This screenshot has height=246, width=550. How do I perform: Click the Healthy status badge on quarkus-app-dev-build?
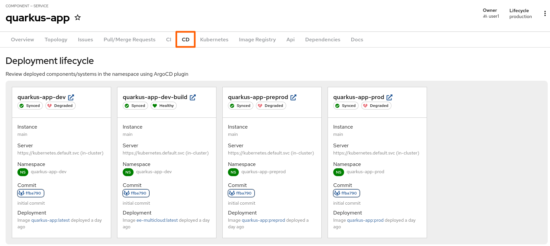pyautogui.click(x=163, y=106)
